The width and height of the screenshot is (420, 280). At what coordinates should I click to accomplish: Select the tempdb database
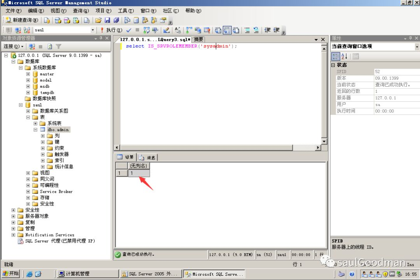click(x=47, y=92)
